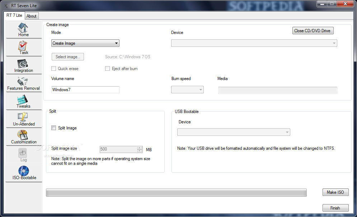Image resolution: width=357 pixels, height=217 pixels.
Task: Expand the Mode dropdown showing Create Image
Action: 85,43
